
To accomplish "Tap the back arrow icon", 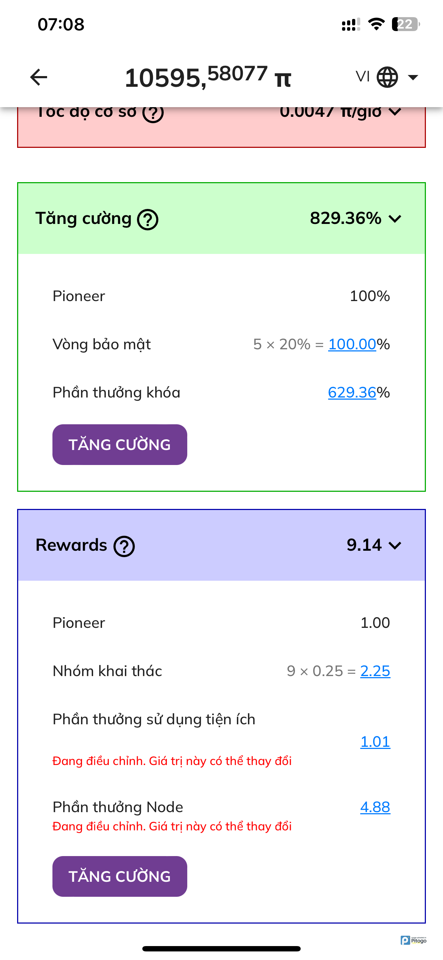I will 39,77.
